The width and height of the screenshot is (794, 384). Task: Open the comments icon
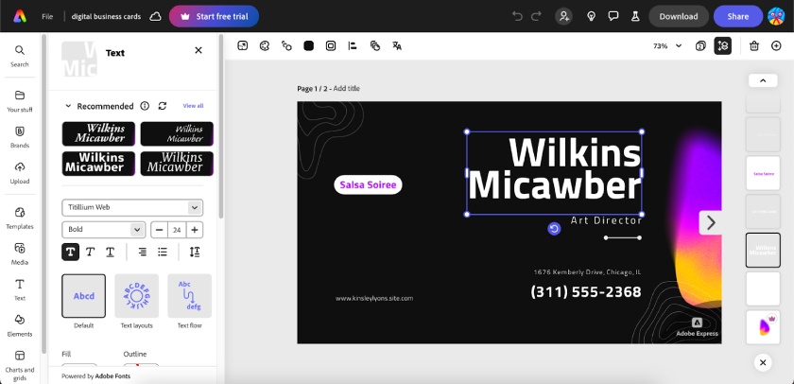613,16
